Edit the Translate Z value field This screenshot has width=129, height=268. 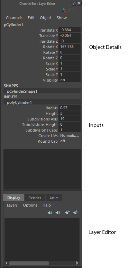click(70, 41)
